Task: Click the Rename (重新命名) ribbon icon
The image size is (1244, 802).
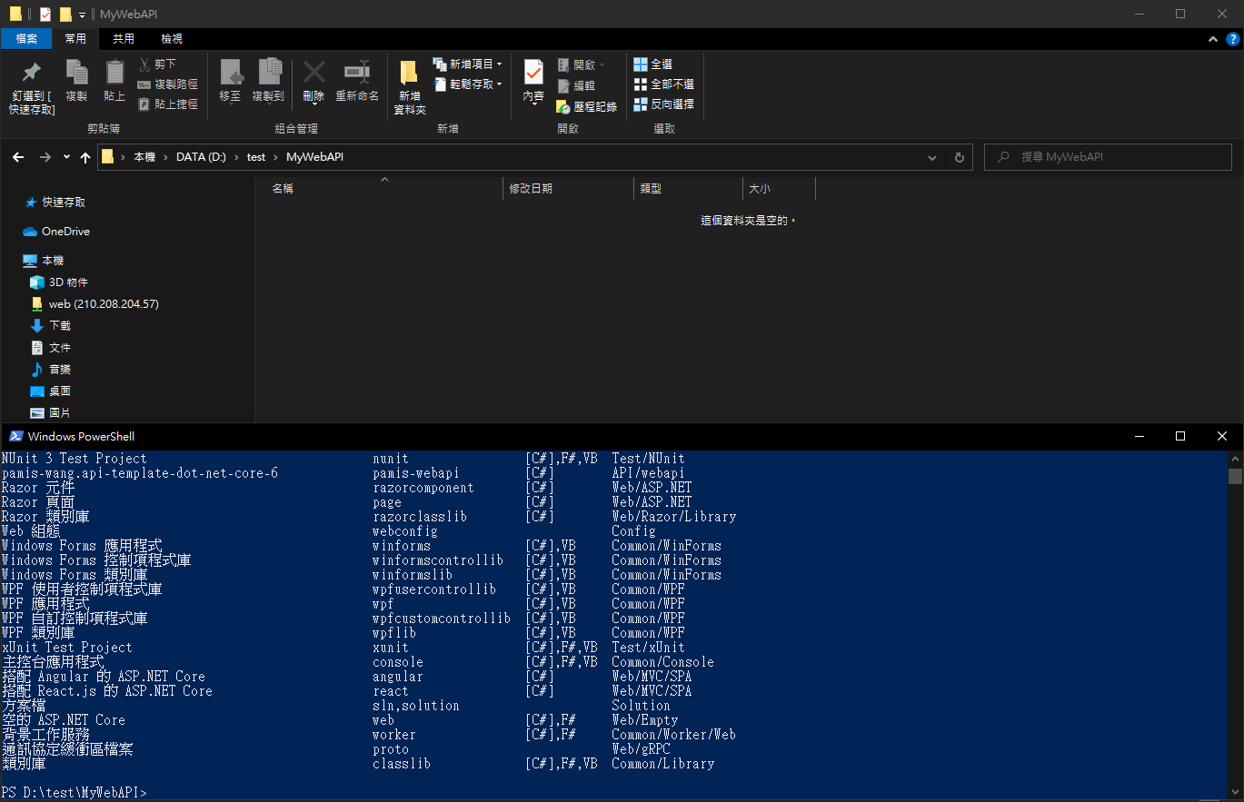Action: coord(357,82)
